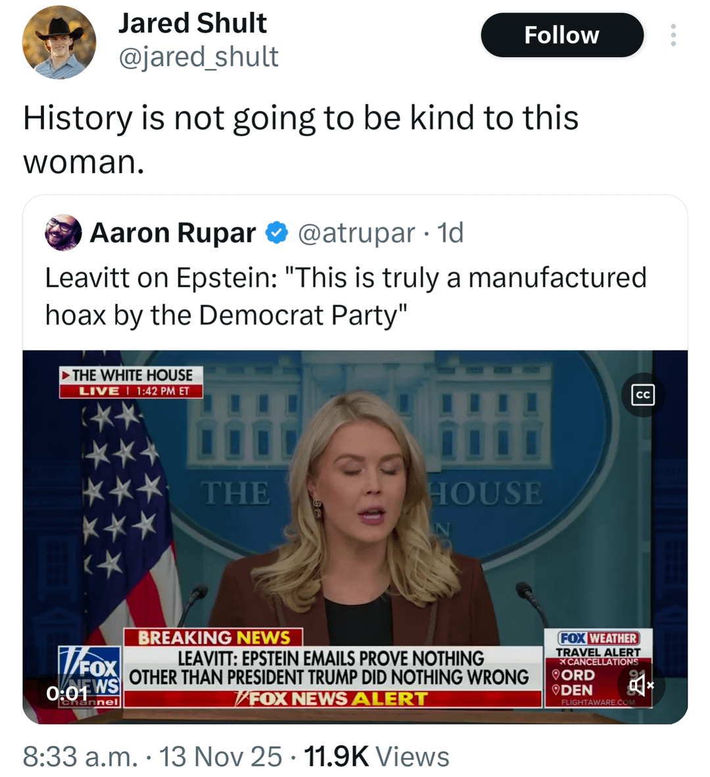Open the three-dot more options menu
Viewport: 710px width, 777px height.
coord(673,35)
